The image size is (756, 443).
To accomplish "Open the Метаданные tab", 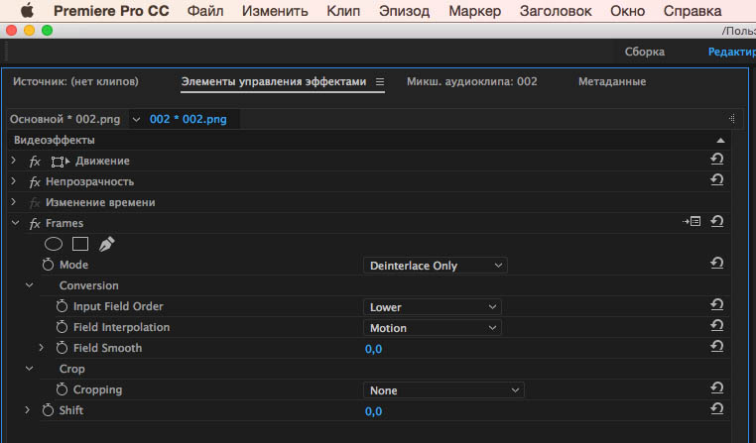I will (612, 81).
